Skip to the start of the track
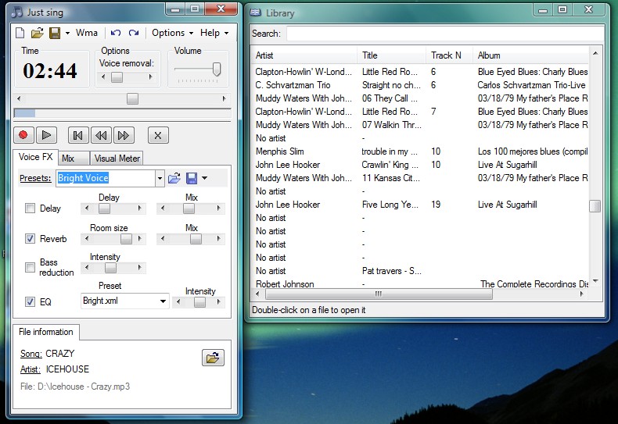 pos(77,135)
